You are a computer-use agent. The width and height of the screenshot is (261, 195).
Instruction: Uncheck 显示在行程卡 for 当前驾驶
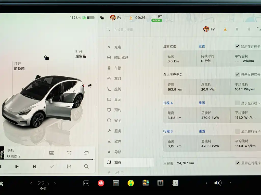tap(237, 46)
